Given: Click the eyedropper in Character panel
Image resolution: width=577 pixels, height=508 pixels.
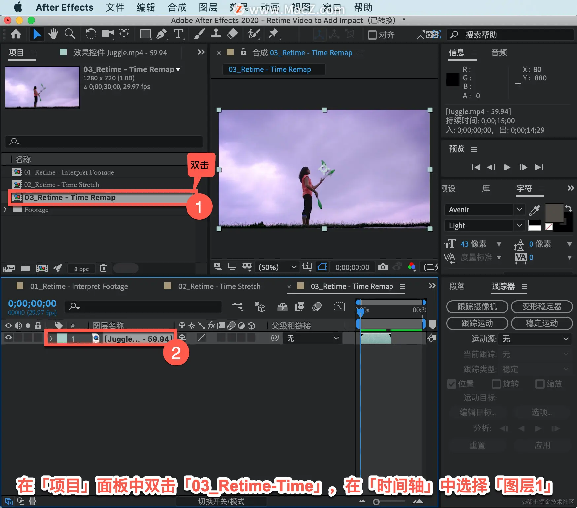Looking at the screenshot, I should tap(534, 210).
